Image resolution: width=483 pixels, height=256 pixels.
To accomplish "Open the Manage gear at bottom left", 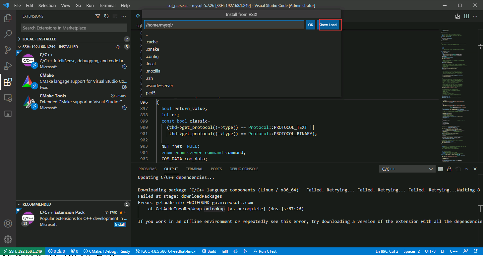I will (8, 239).
